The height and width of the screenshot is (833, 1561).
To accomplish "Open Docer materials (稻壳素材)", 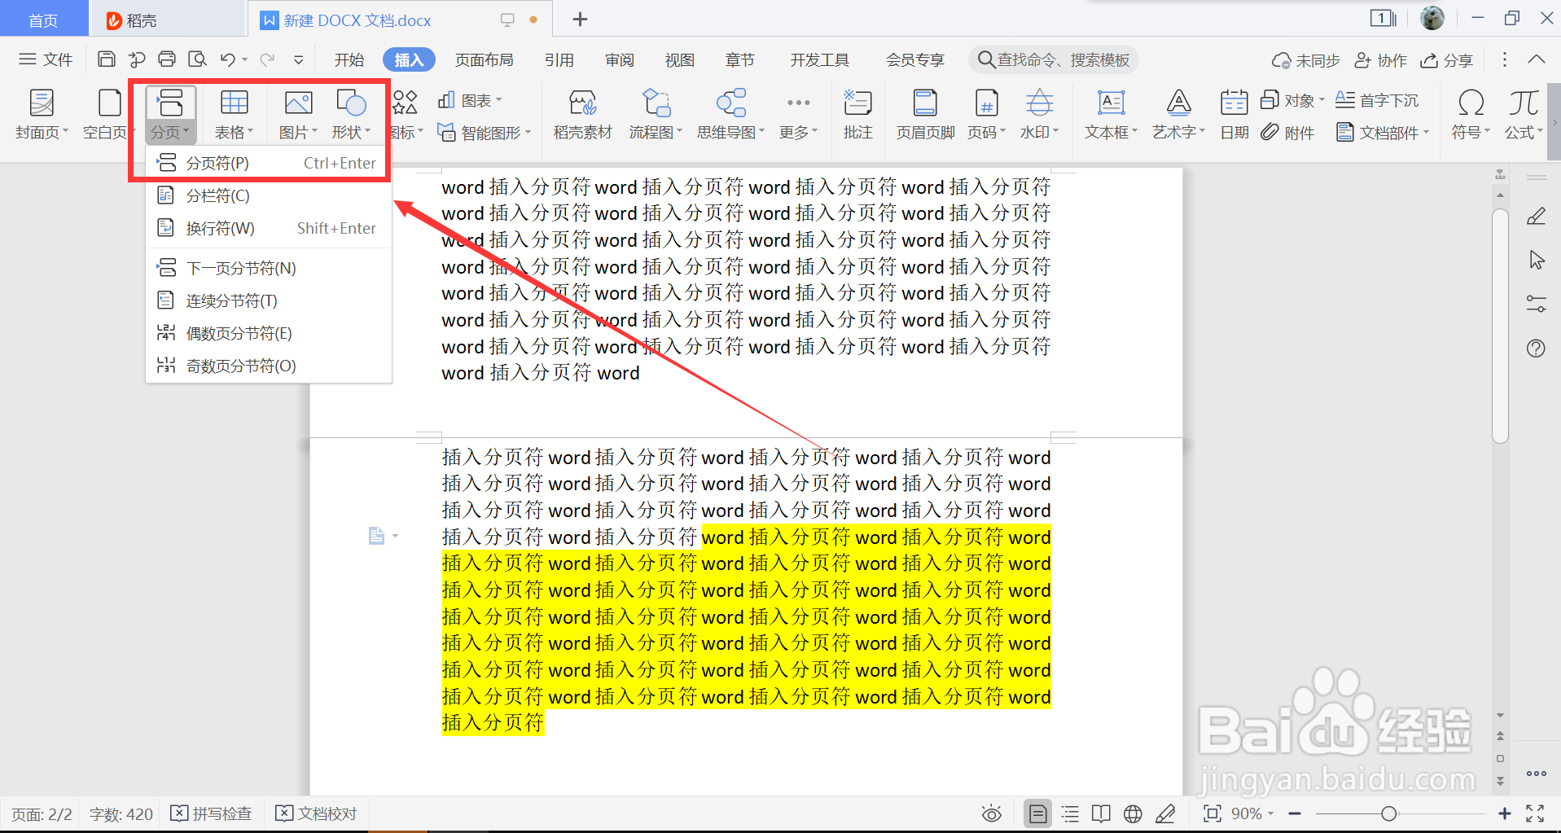I will tap(582, 114).
